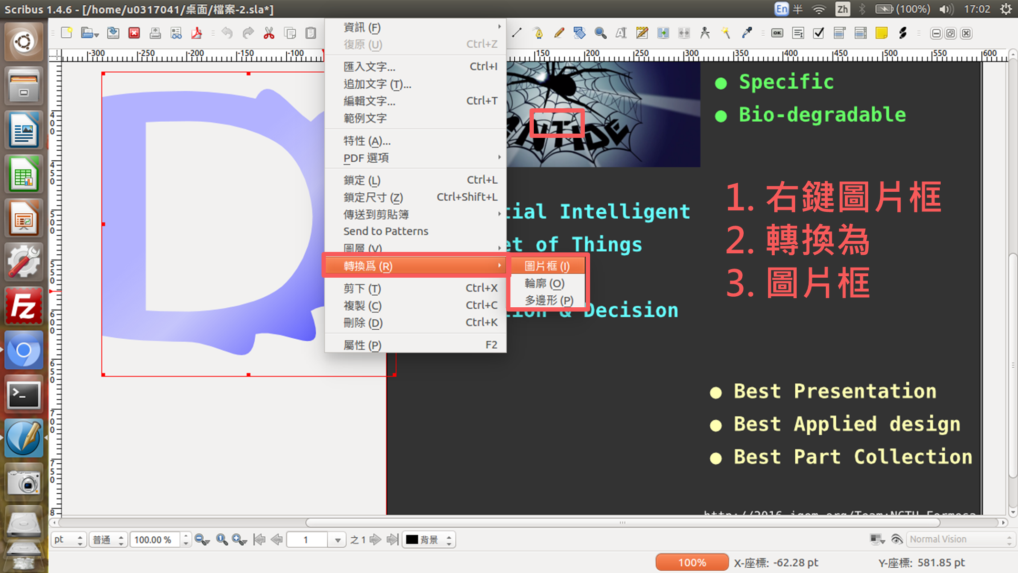Image resolution: width=1018 pixels, height=573 pixels.
Task: Go to first page arrow
Action: point(260,540)
